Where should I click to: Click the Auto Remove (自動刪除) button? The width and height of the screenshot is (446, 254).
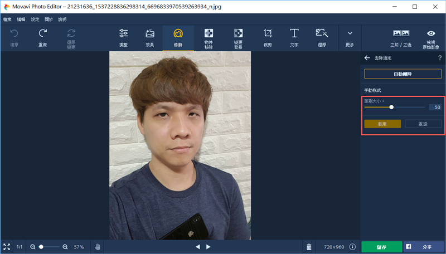(403, 74)
